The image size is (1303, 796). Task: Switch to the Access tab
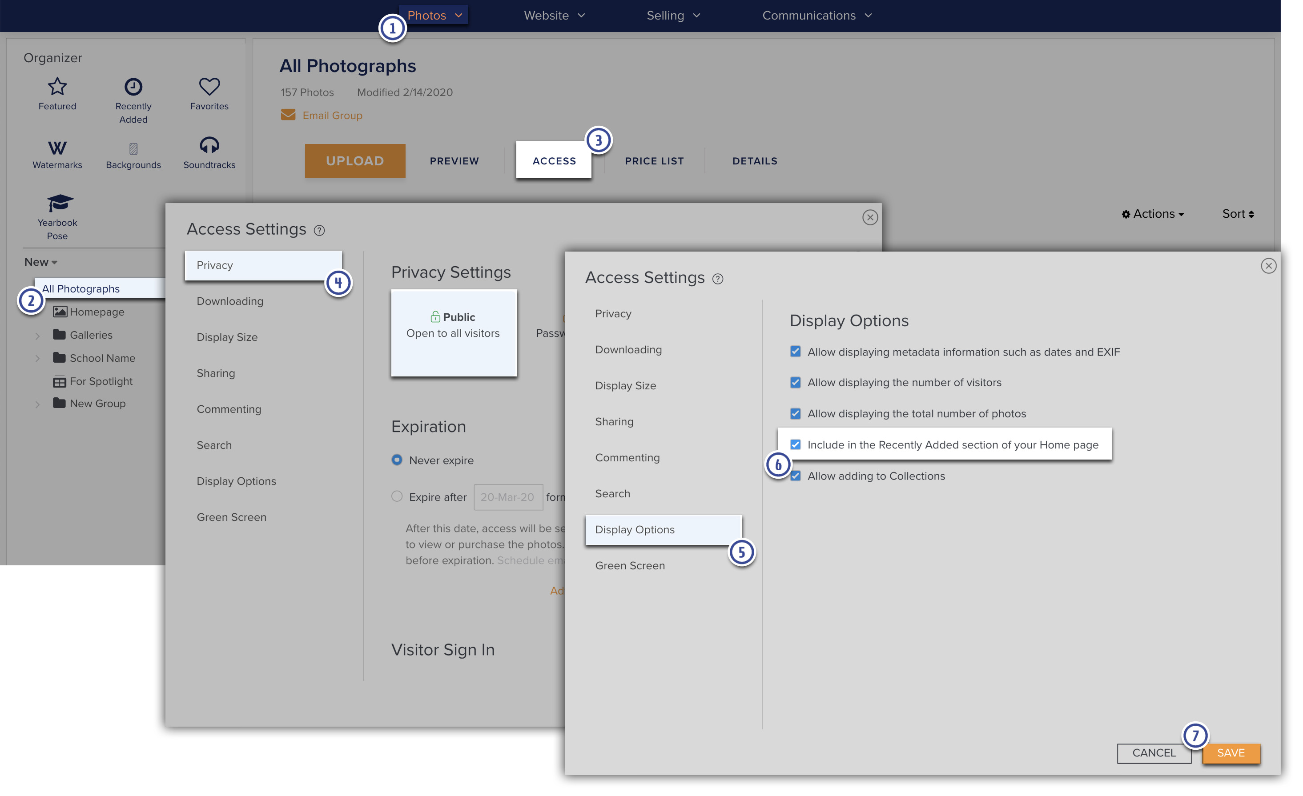(x=554, y=160)
